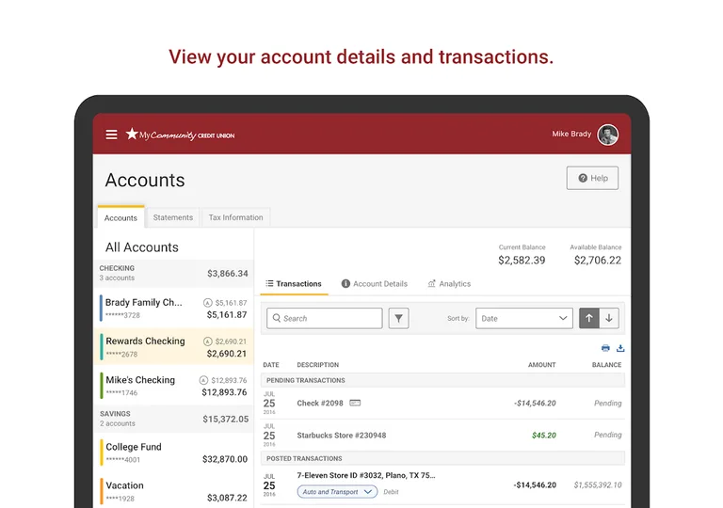Print the transactions list

605,348
